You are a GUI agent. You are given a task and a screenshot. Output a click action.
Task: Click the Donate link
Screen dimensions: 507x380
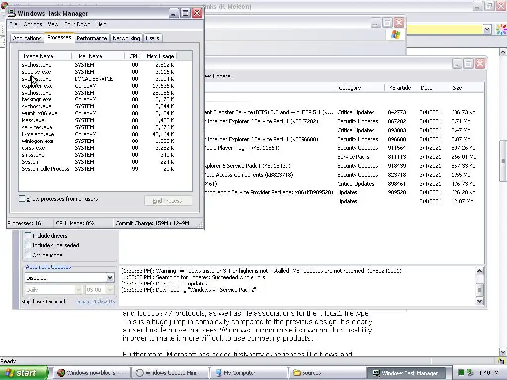point(83,301)
